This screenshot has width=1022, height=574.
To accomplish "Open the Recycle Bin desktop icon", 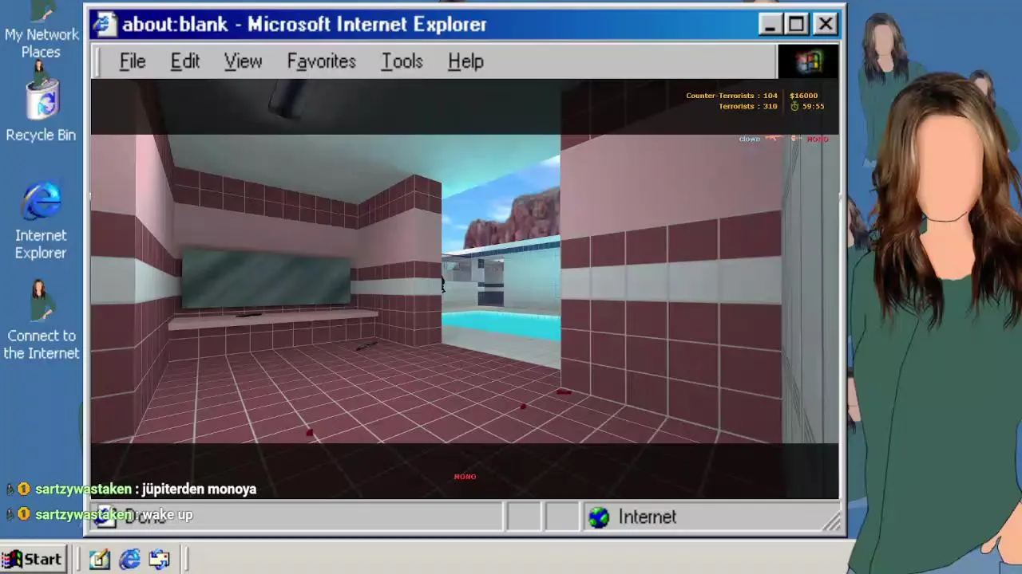I will [41, 104].
